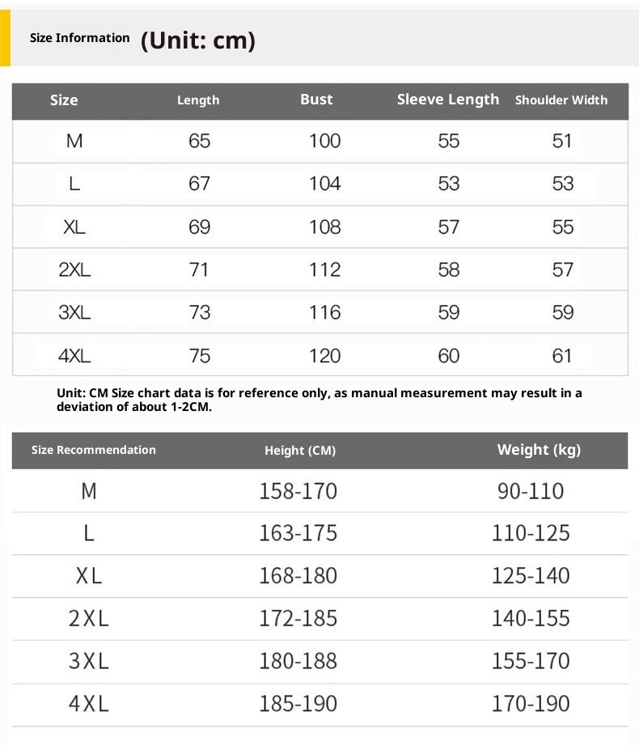Click the Weight (kg) column header
This screenshot has height=750, width=639.
coord(539,450)
